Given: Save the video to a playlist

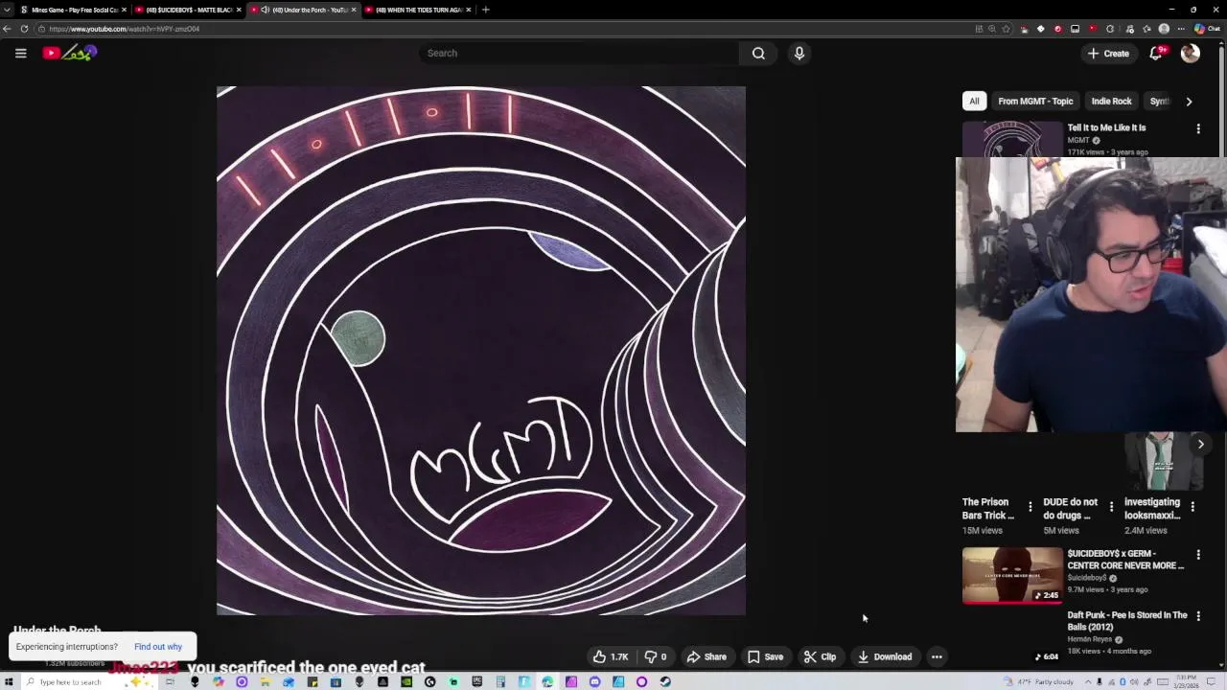Looking at the screenshot, I should point(765,656).
